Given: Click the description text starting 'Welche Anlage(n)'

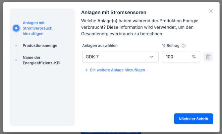Looking at the screenshot, I should pyautogui.click(x=139, y=27).
